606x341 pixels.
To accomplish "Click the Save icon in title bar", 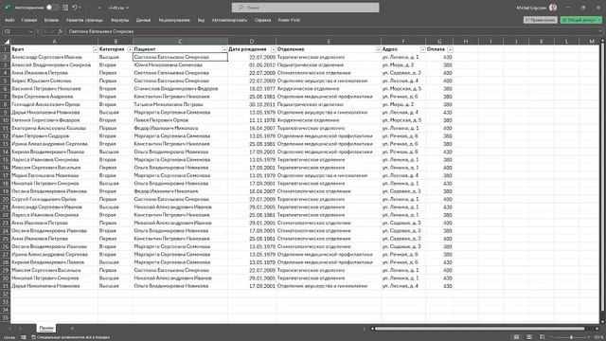I will click(x=65, y=8).
